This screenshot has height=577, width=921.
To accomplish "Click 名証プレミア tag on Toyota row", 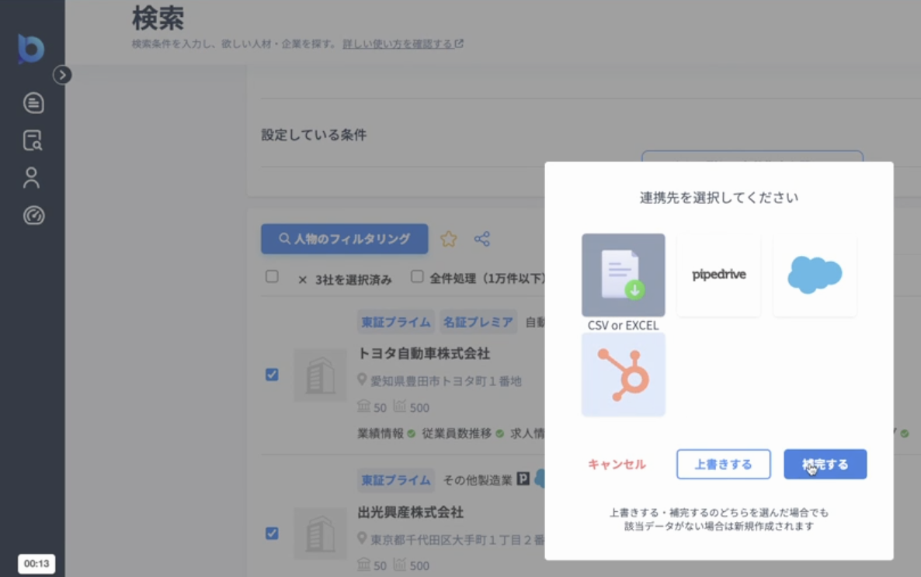I will [x=478, y=322].
